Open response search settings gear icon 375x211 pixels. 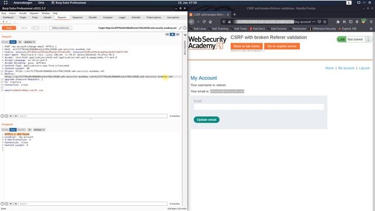tap(6, 204)
